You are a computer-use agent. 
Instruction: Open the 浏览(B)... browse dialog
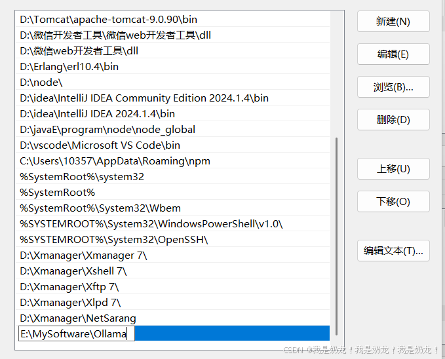[x=393, y=87]
